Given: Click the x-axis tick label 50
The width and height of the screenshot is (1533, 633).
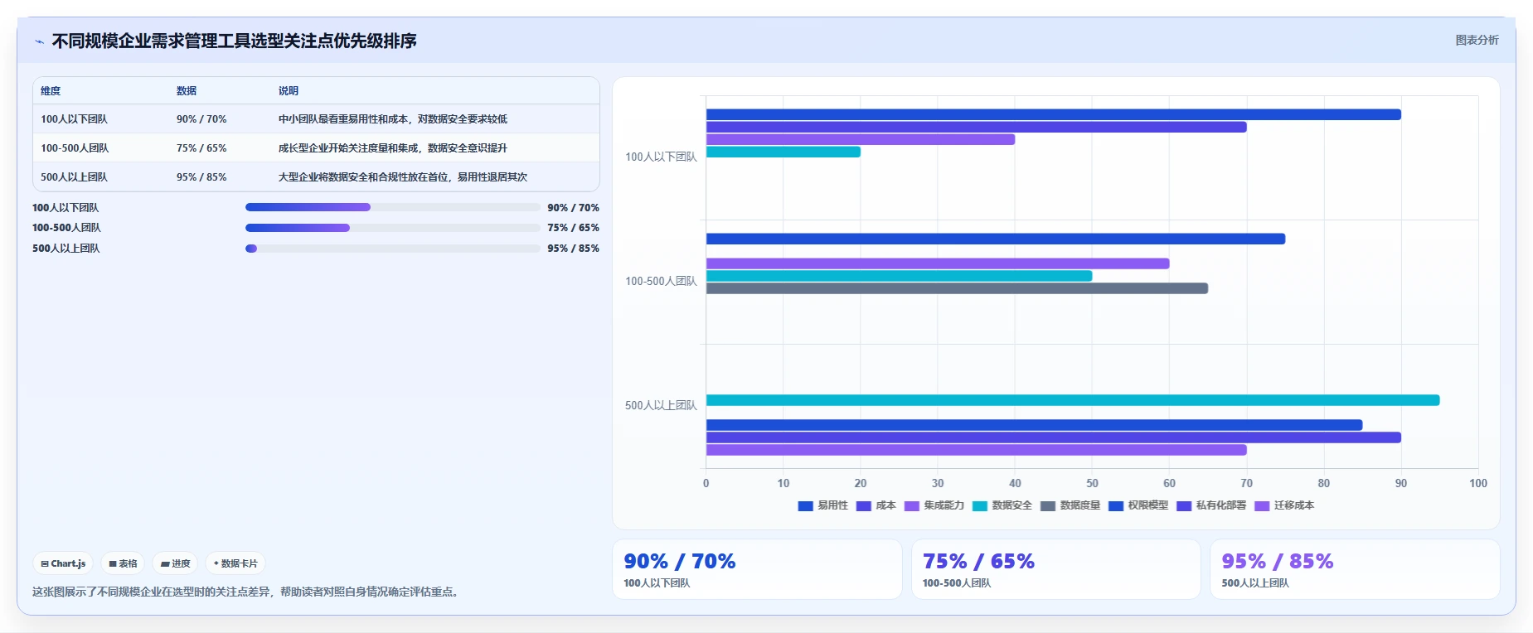Looking at the screenshot, I should pos(1092,483).
